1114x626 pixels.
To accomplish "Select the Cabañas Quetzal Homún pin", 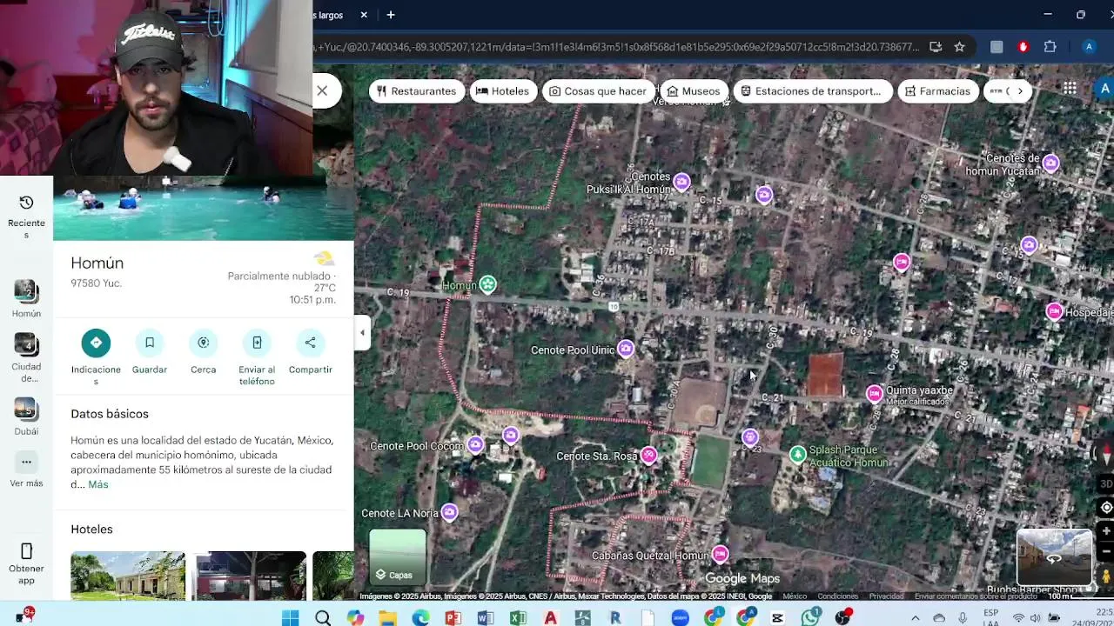I will pyautogui.click(x=720, y=554).
